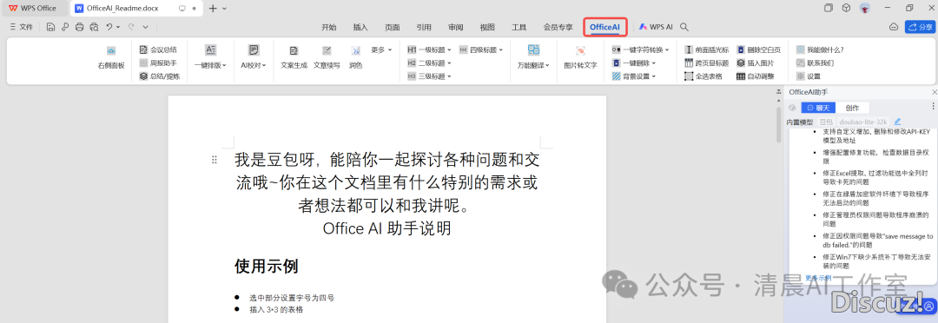
Task: Click 更多示例 link in assistant panel
Action: (x=818, y=278)
